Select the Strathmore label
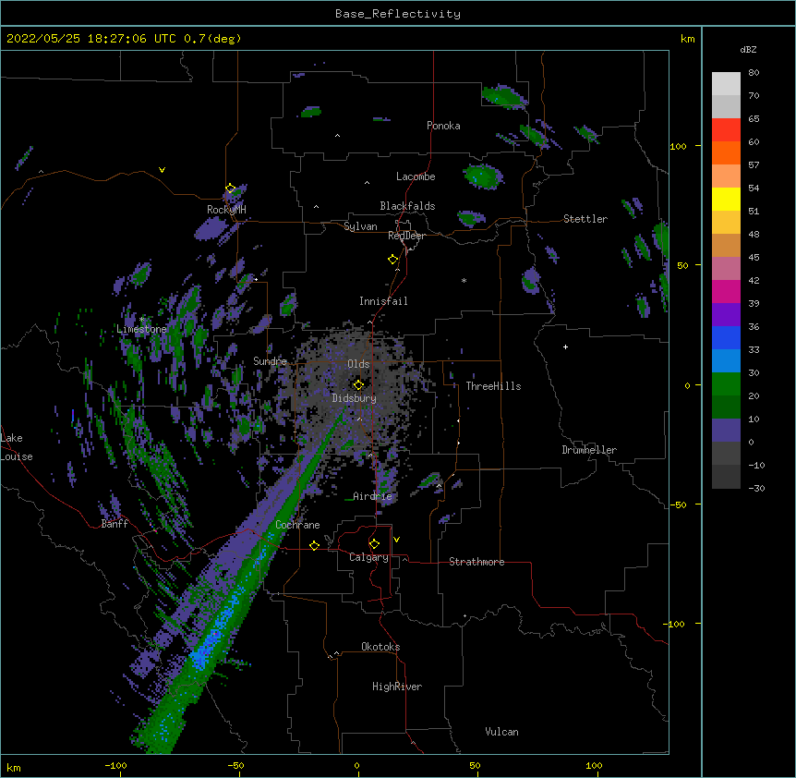The width and height of the screenshot is (796, 778). 476,562
